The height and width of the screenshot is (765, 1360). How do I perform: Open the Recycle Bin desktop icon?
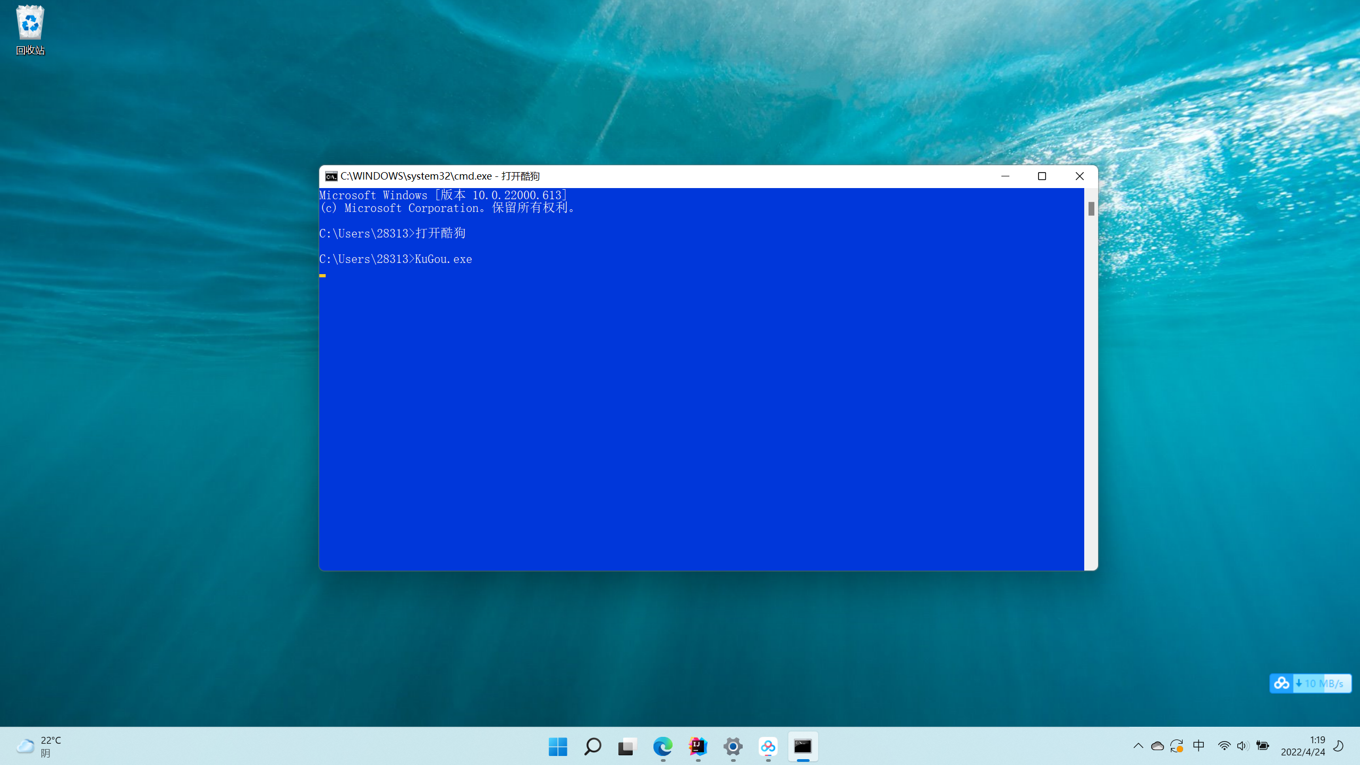[30, 30]
